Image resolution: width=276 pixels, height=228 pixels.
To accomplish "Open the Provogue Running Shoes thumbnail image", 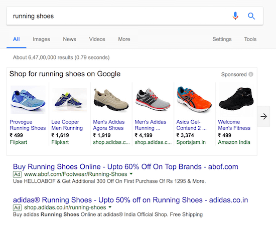I will [28, 100].
